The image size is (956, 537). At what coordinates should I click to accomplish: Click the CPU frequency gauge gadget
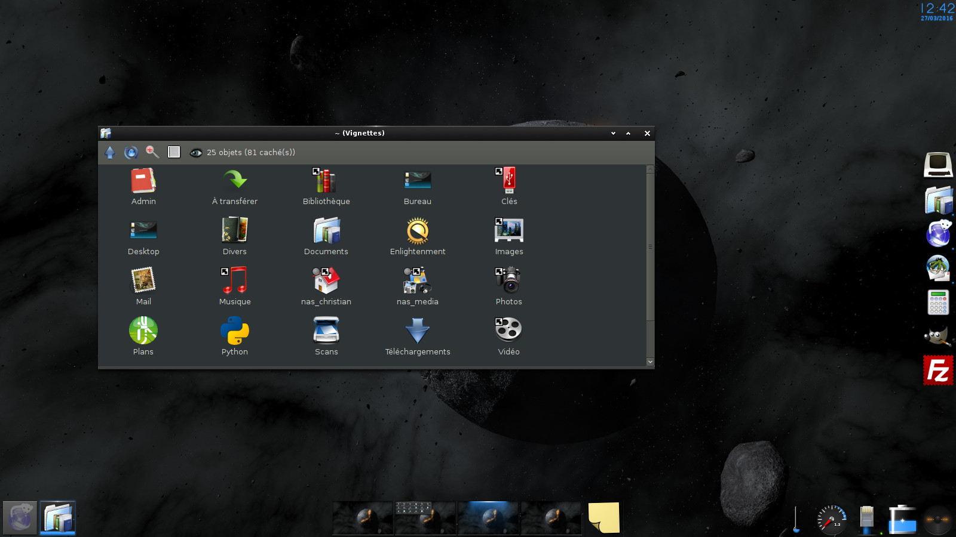pyautogui.click(x=832, y=519)
